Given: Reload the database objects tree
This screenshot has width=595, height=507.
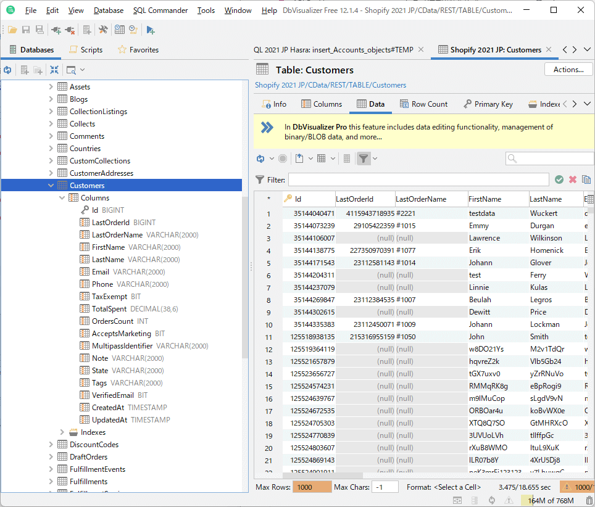Looking at the screenshot, I should click(x=7, y=70).
